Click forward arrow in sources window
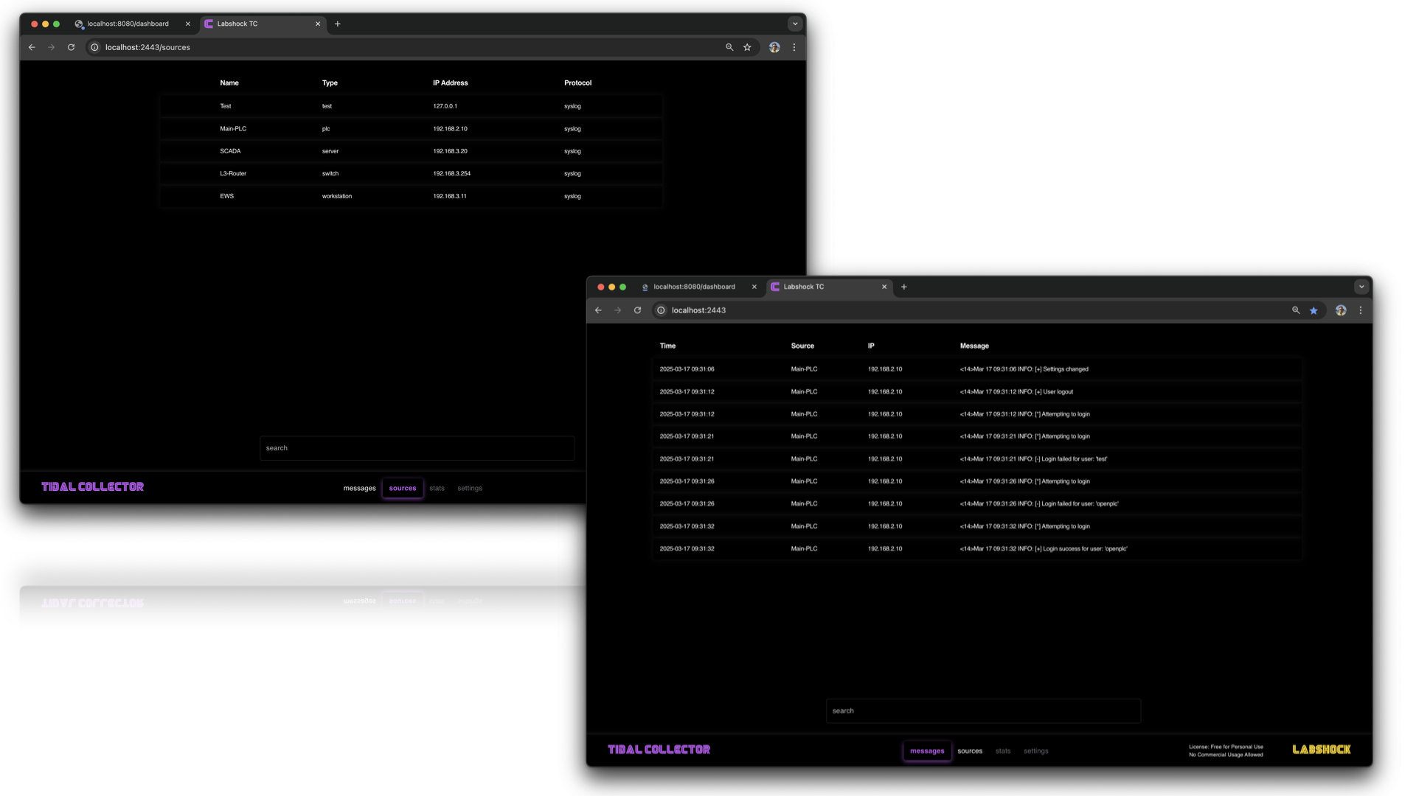The width and height of the screenshot is (1416, 796). coord(51,47)
